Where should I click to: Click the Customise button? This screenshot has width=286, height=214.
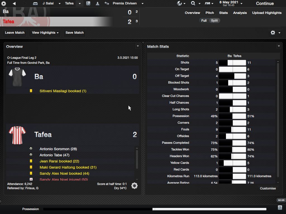point(268,188)
